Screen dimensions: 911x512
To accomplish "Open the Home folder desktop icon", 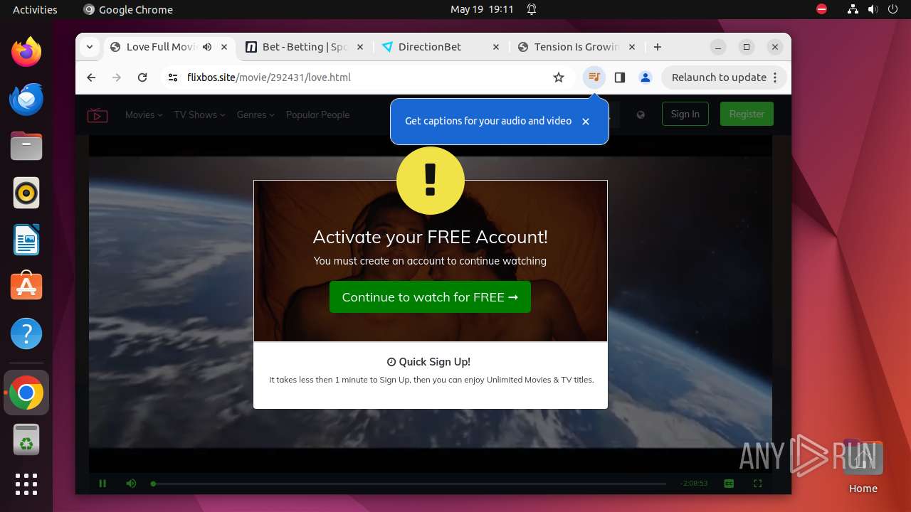I will tap(863, 466).
